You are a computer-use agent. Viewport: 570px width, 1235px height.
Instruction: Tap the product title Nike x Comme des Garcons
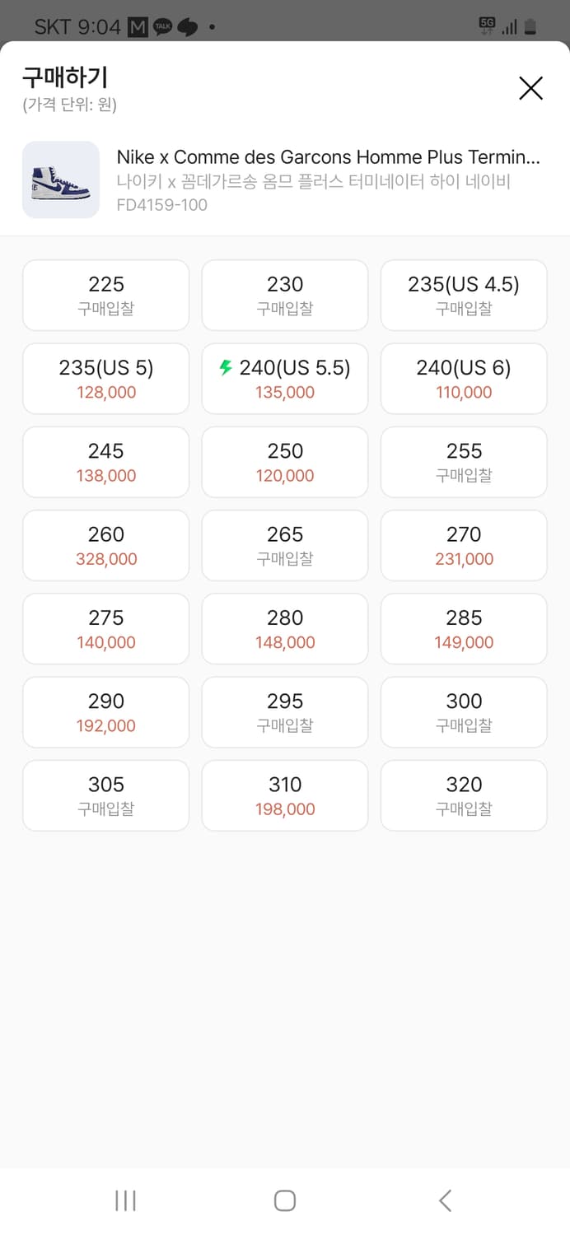(x=328, y=157)
